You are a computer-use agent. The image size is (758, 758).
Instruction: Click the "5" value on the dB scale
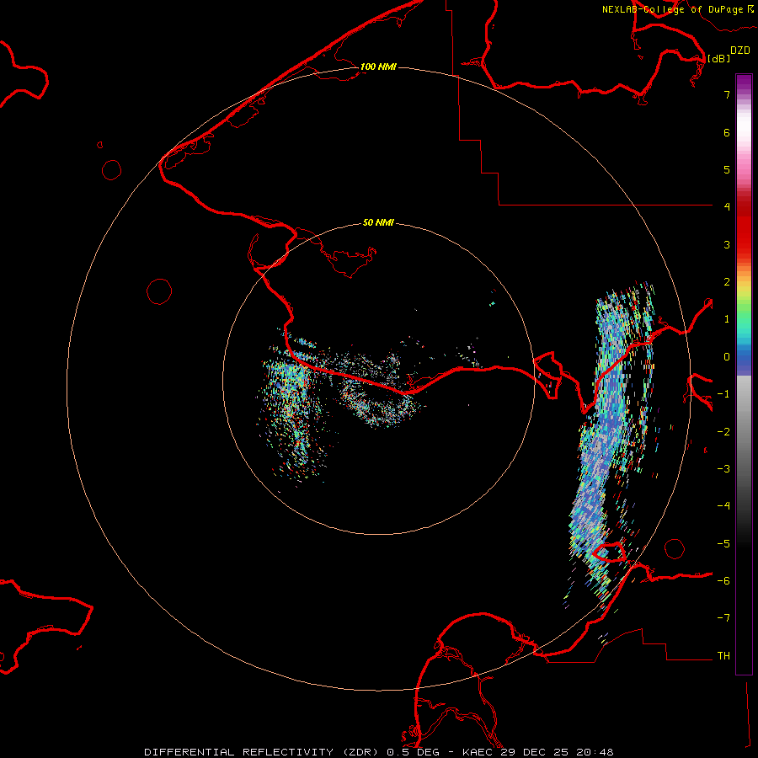[727, 169]
